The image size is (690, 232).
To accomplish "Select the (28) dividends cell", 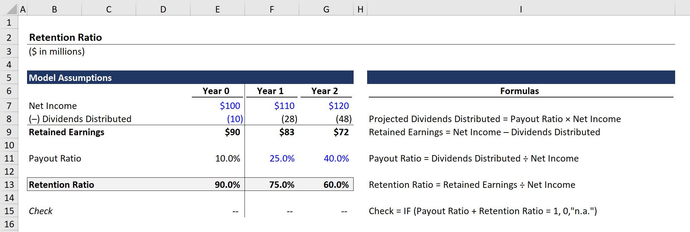I will click(289, 119).
